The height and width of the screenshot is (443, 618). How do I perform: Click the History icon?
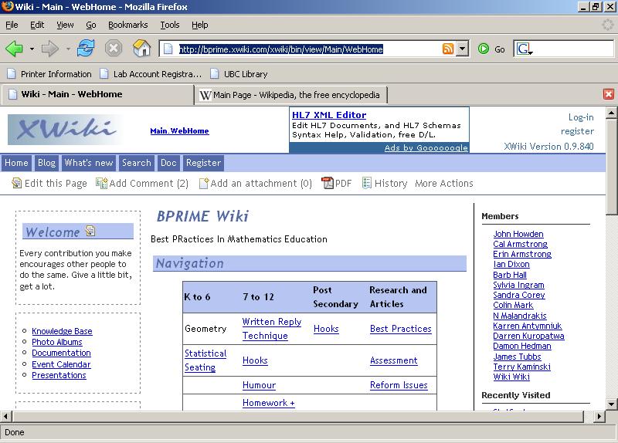[x=366, y=183]
